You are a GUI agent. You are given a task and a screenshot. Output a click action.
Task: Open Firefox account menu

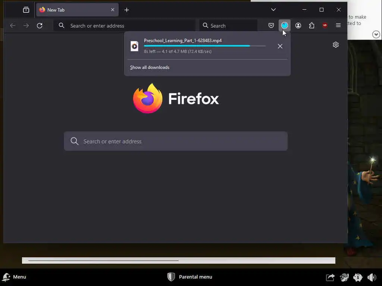click(298, 25)
